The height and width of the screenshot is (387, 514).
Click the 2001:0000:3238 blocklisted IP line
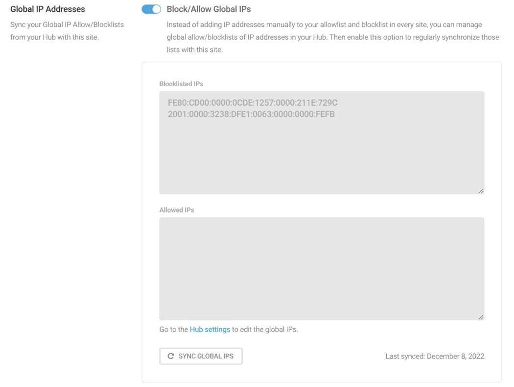tap(251, 114)
